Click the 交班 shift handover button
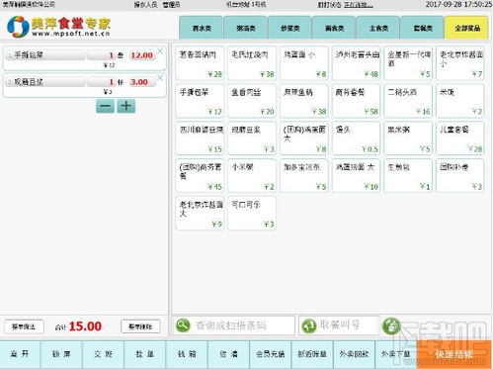This screenshot has height=369, width=493. [103, 354]
